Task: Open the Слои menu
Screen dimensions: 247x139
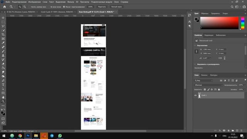Action: point(45,2)
